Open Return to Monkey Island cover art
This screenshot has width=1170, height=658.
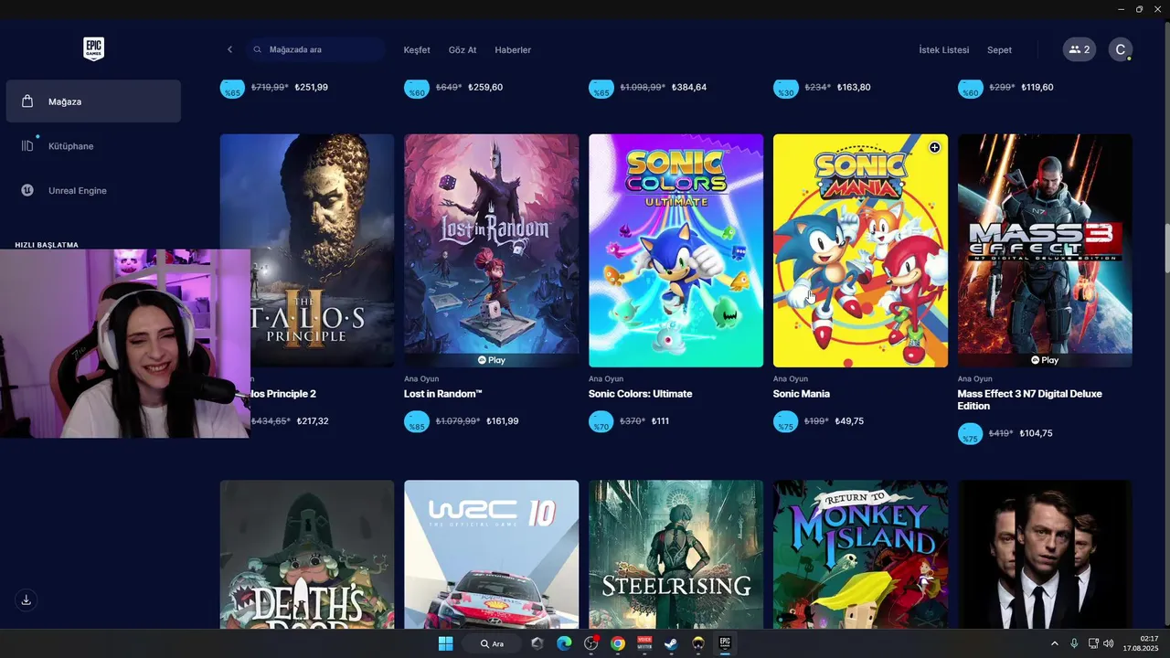[860, 554]
